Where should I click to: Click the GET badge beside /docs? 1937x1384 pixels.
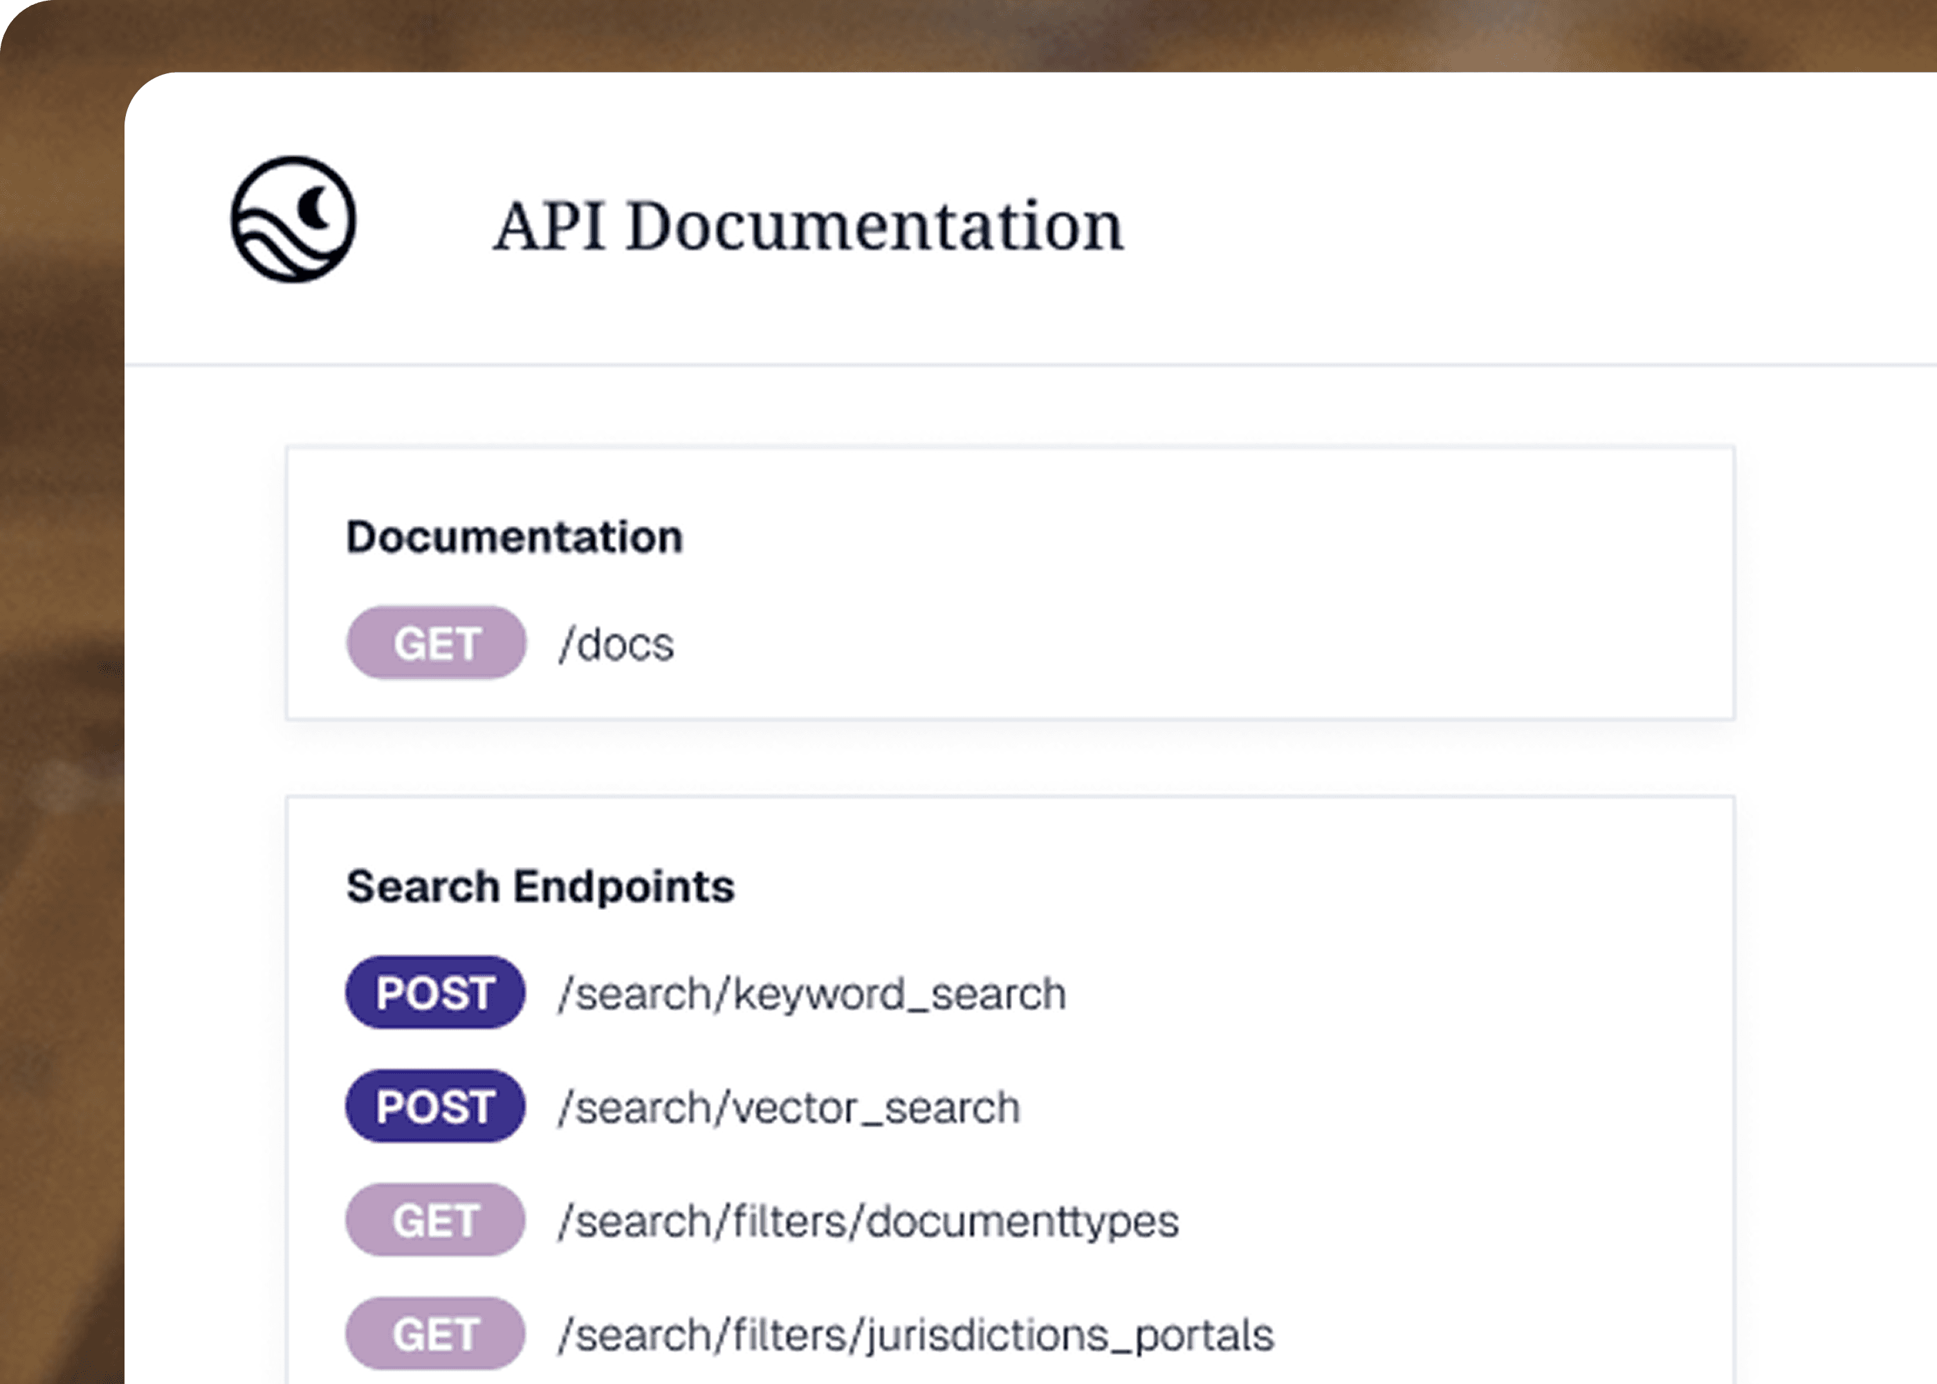click(x=435, y=643)
